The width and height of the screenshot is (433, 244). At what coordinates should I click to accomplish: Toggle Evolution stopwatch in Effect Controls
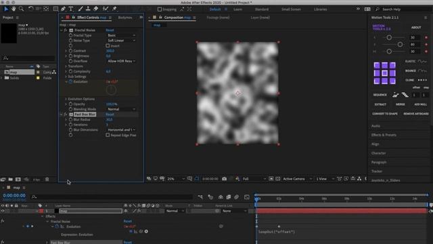tap(70, 81)
